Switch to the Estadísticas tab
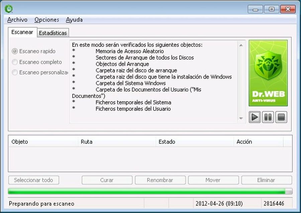This screenshot has width=301, height=213. click(x=53, y=33)
